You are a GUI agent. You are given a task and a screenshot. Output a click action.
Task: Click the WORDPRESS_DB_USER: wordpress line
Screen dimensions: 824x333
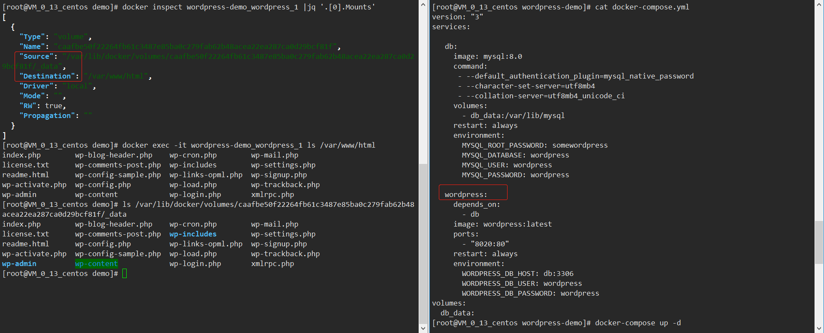[522, 283]
